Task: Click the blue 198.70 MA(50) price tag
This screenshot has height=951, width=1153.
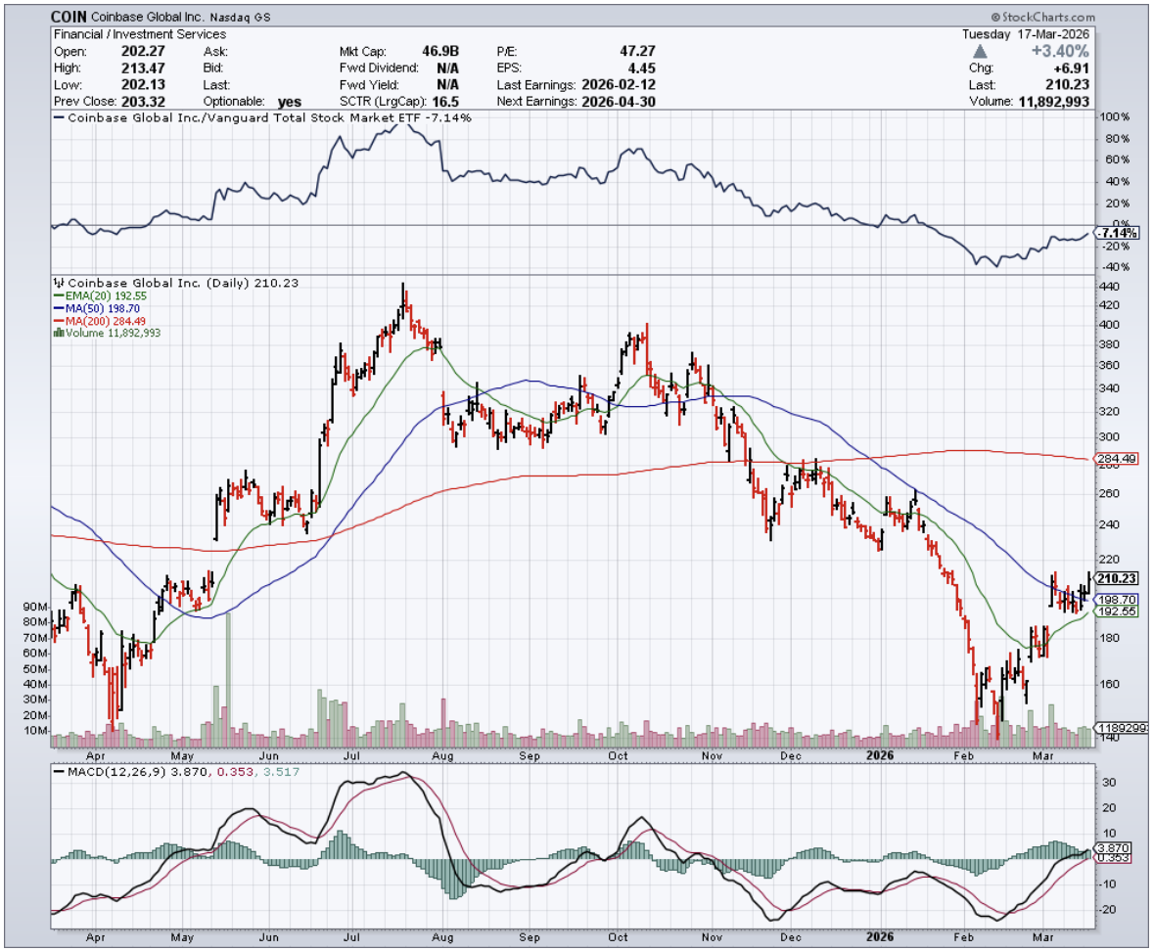Action: (1119, 599)
